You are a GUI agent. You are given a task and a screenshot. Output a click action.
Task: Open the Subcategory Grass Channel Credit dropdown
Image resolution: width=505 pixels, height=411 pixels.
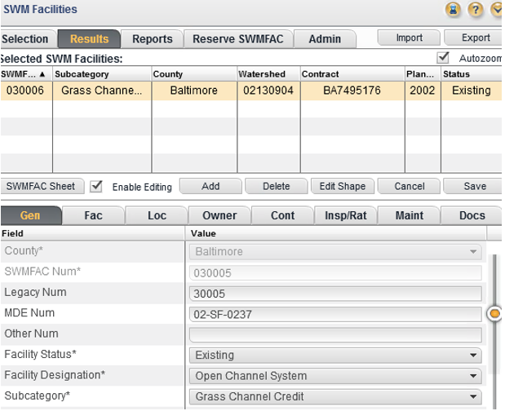(335, 396)
